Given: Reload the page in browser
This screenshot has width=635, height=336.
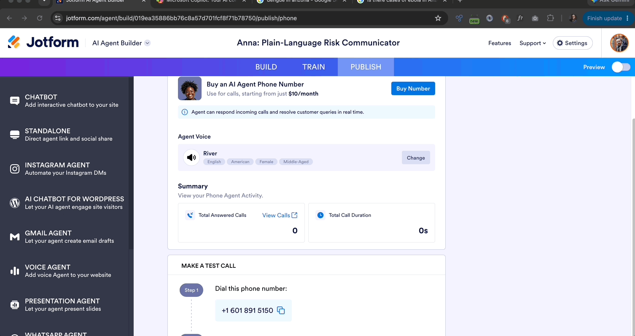Looking at the screenshot, I should coord(40,18).
